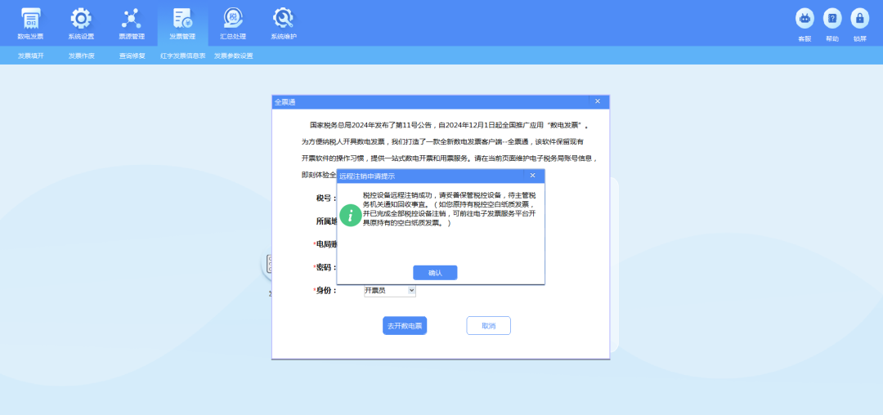Click the green info icon in the prompt
The width and height of the screenshot is (883, 415).
click(350, 216)
